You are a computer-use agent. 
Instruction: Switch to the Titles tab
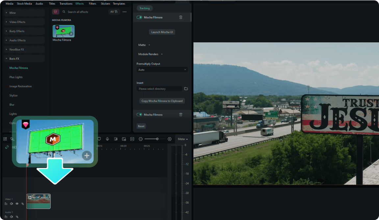click(52, 4)
